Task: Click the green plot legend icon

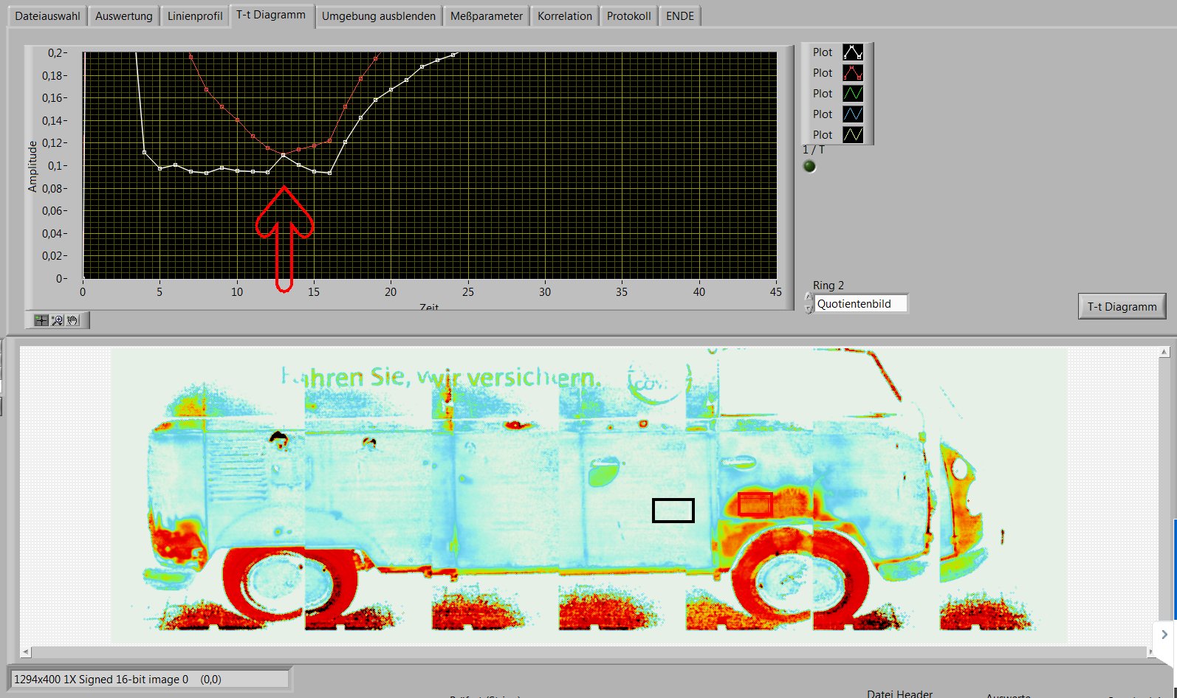Action: pyautogui.click(x=853, y=94)
